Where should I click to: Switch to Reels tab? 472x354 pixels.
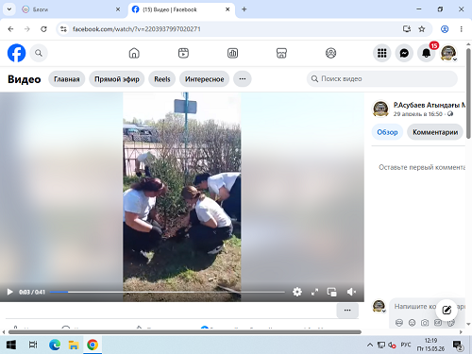162,79
